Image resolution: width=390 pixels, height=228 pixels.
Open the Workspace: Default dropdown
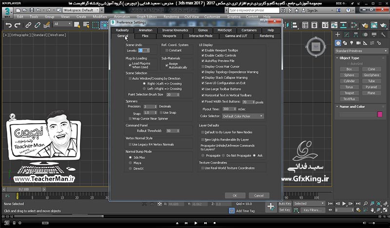click(x=80, y=10)
